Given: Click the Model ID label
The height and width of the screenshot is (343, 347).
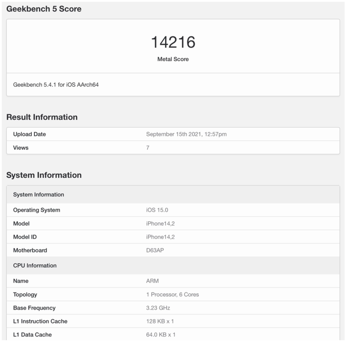Looking at the screenshot, I should 25,237.
